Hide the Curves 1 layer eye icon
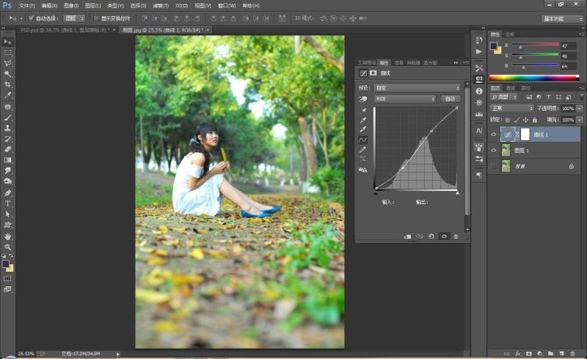Screen dimensions: 587x359 493,134
